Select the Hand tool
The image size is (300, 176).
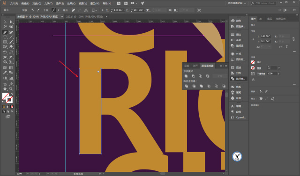click(5, 88)
